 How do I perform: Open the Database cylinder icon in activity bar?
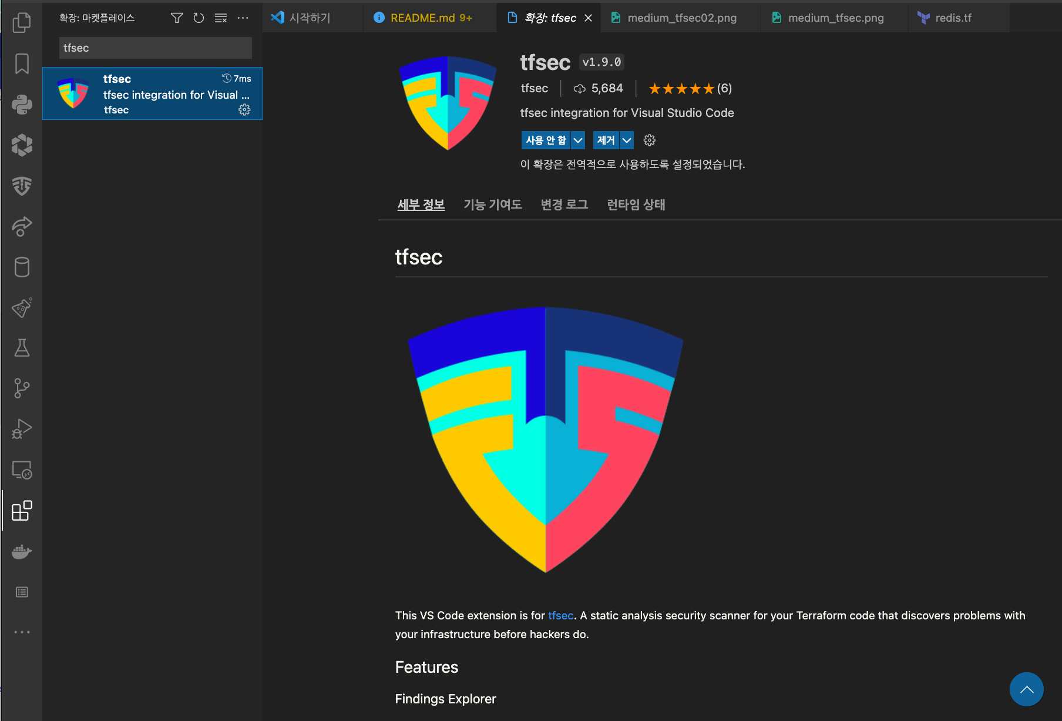tap(22, 267)
